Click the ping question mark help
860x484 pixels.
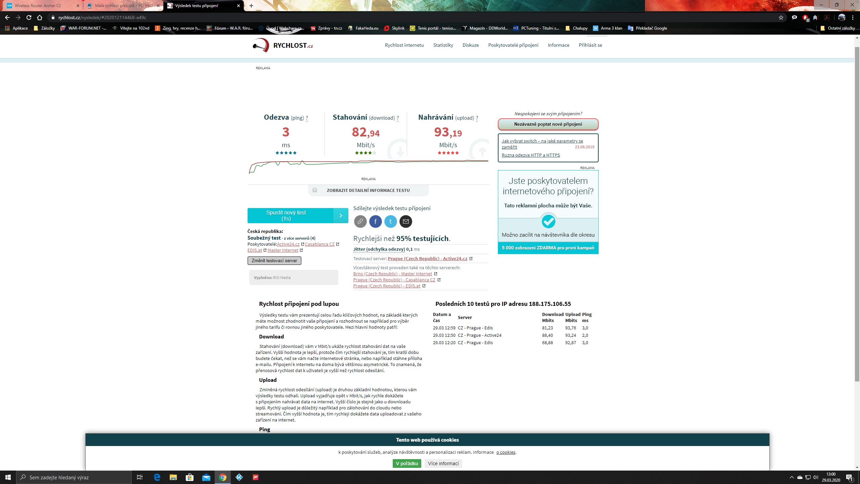pos(307,118)
